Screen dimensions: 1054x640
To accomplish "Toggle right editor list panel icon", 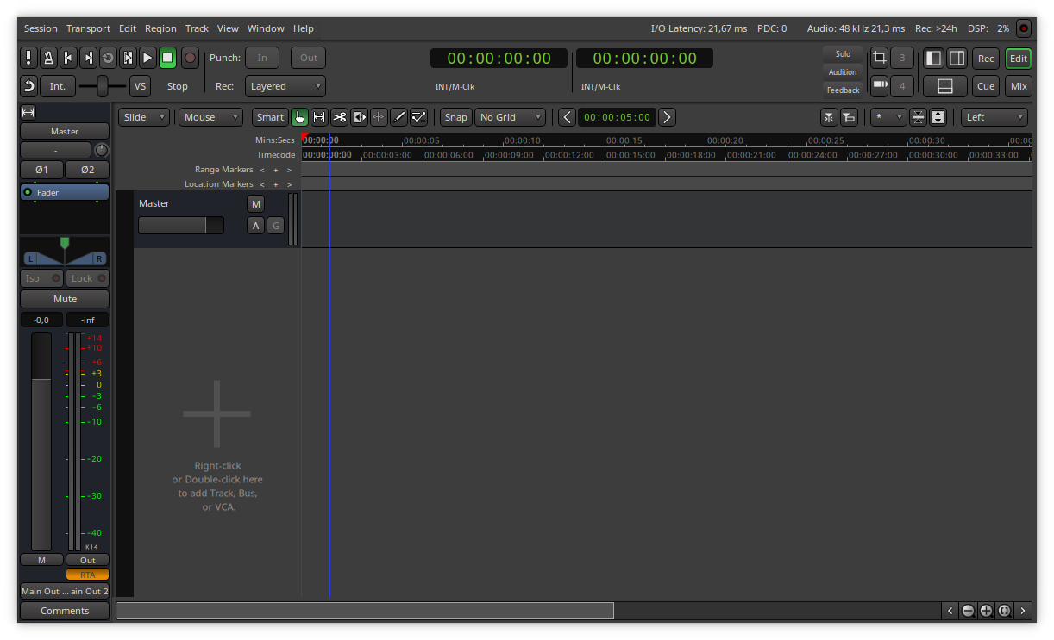I will 957,58.
